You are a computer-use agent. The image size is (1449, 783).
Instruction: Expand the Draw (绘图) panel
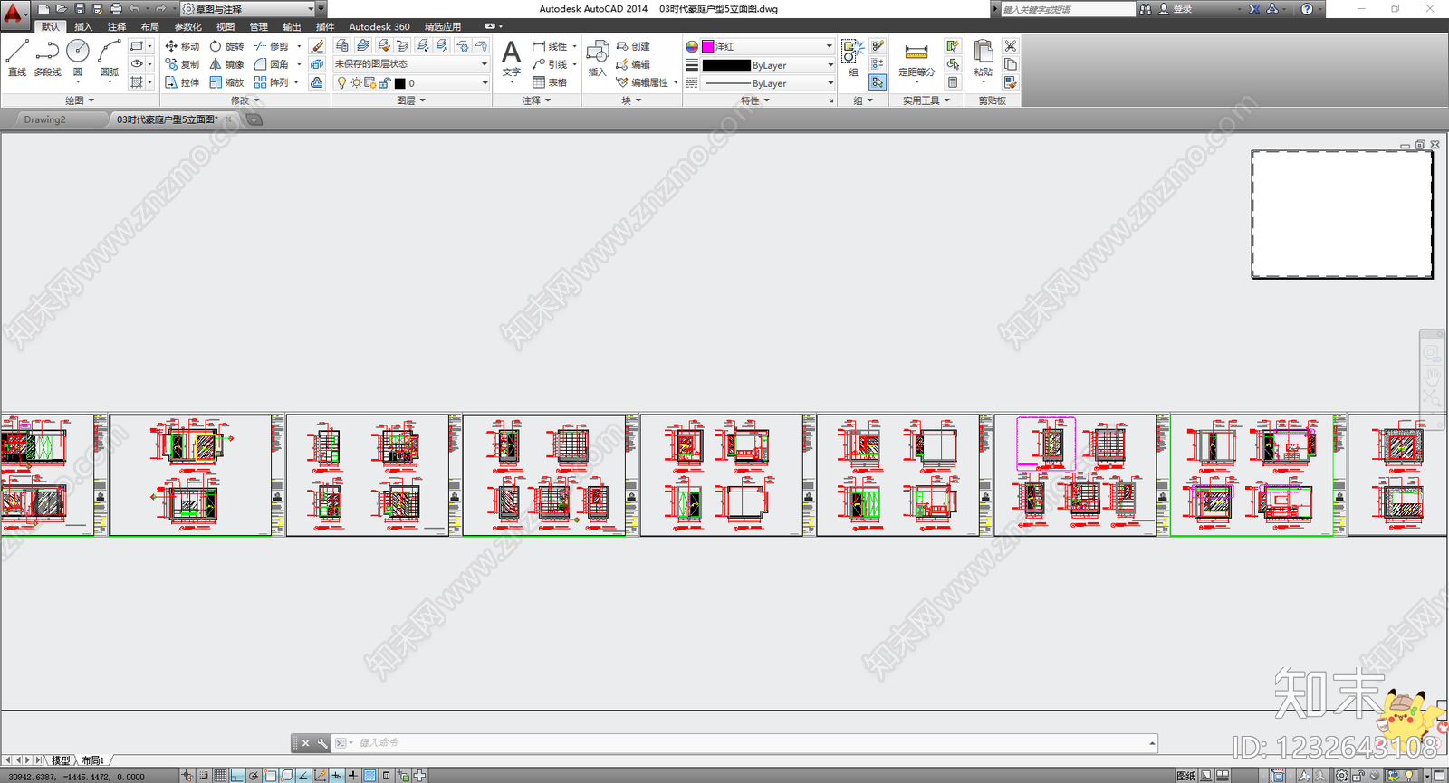80,100
